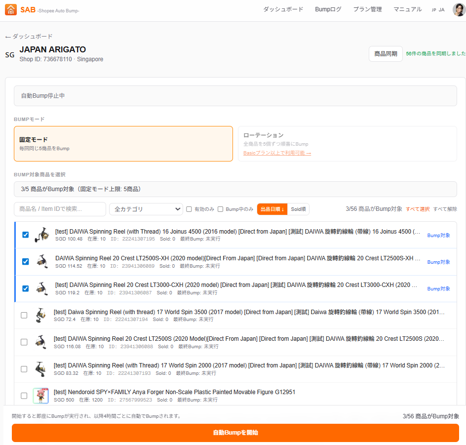
Task: Click the Crest LT2500S-XH reel thumbnail
Action: point(42,262)
